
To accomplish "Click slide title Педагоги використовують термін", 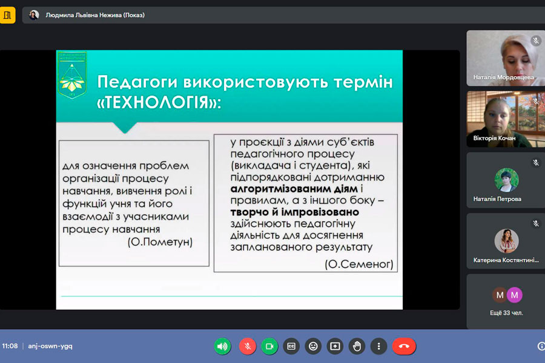I will coord(245,82).
